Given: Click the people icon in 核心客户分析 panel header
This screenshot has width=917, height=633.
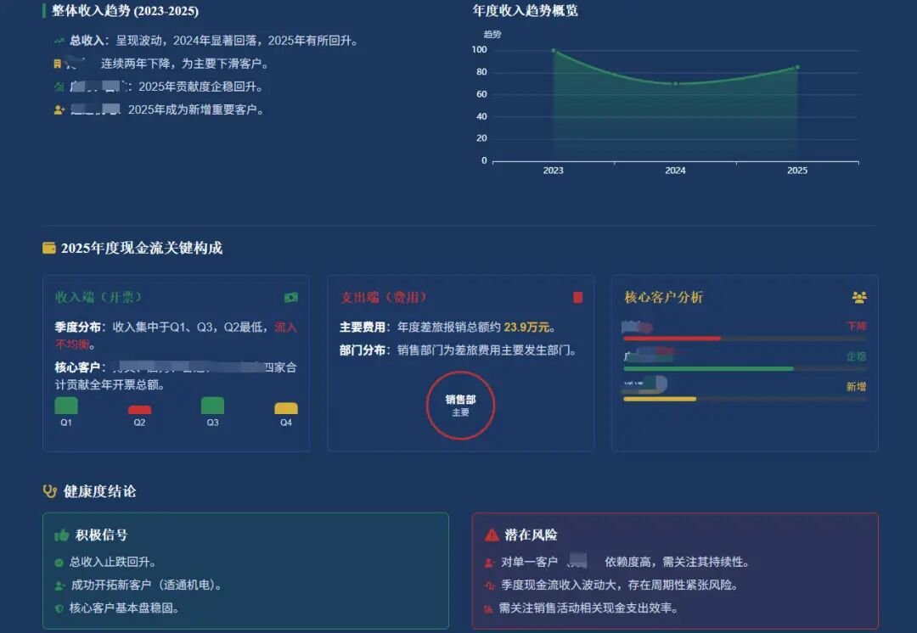Looking at the screenshot, I should click(858, 298).
